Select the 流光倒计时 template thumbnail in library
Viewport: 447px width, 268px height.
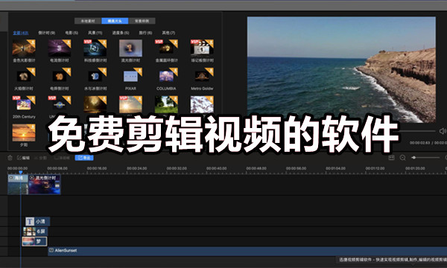point(130,48)
